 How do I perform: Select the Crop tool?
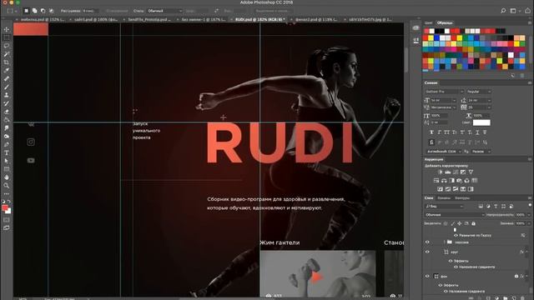pos(7,62)
